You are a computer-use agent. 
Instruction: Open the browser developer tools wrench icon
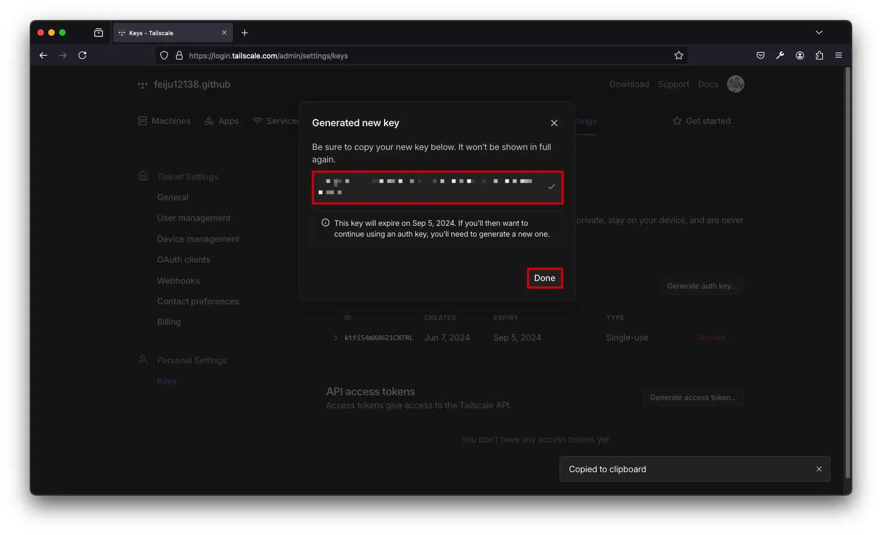coord(780,55)
